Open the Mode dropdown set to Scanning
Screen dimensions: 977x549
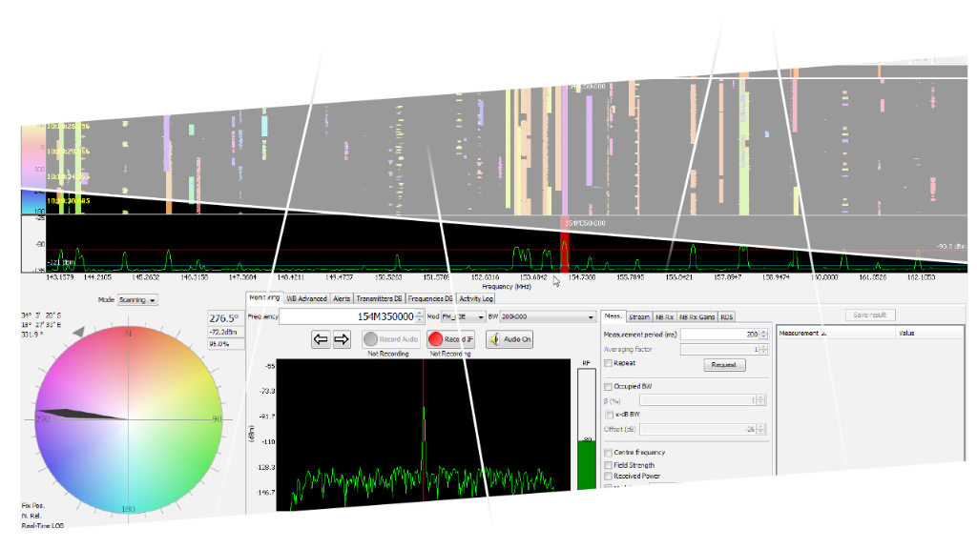point(138,299)
